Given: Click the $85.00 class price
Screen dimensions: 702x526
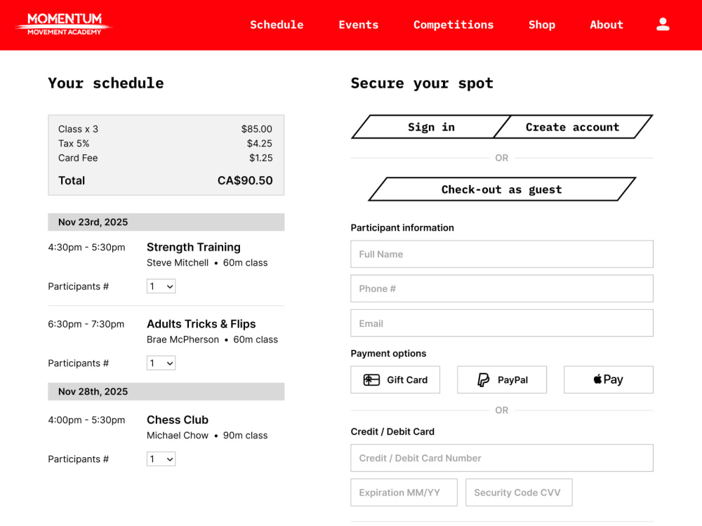Looking at the screenshot, I should 256,129.
